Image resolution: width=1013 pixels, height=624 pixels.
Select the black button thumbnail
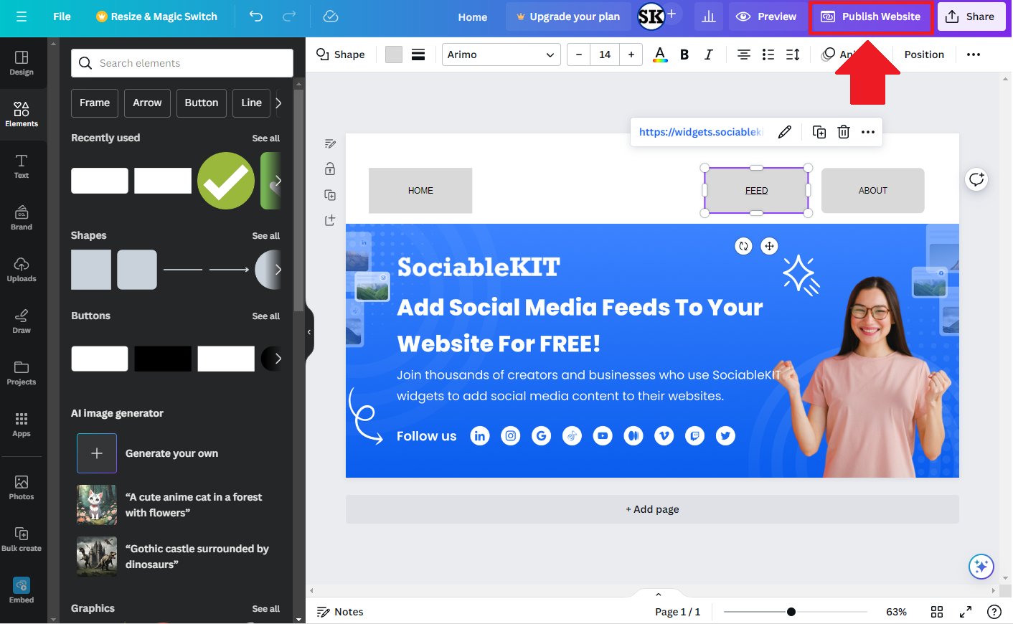163,359
